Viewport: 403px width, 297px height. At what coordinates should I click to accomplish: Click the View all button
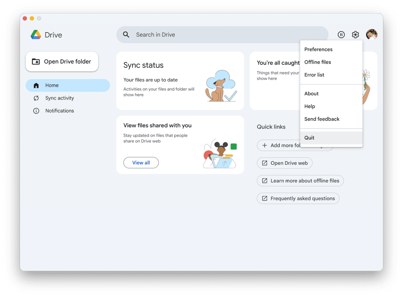[x=141, y=163]
